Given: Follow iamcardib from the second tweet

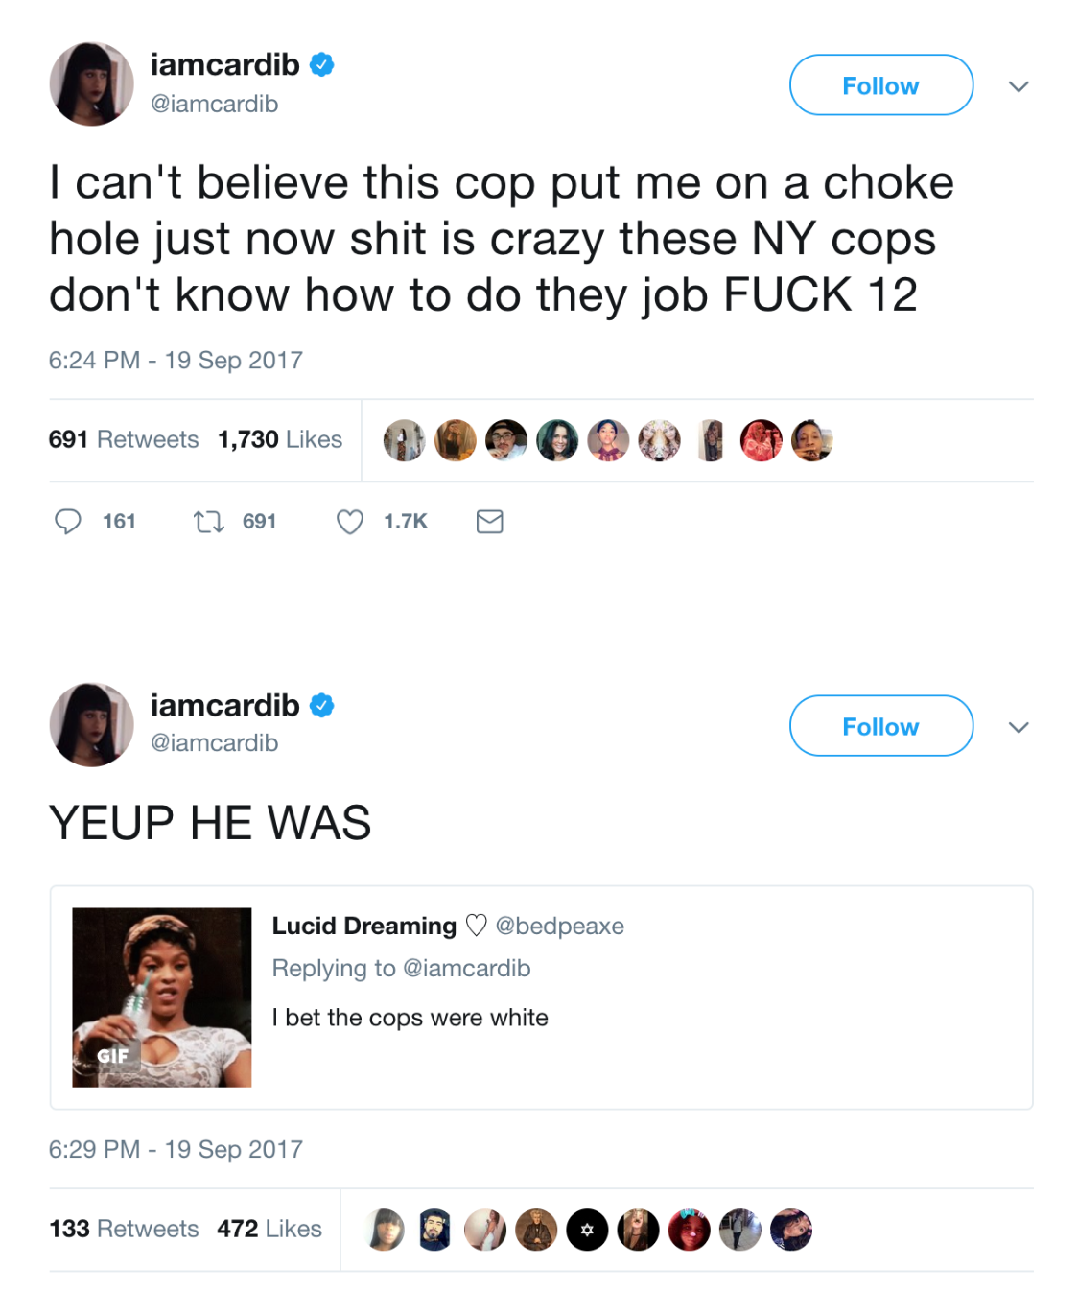Looking at the screenshot, I should (x=880, y=726).
